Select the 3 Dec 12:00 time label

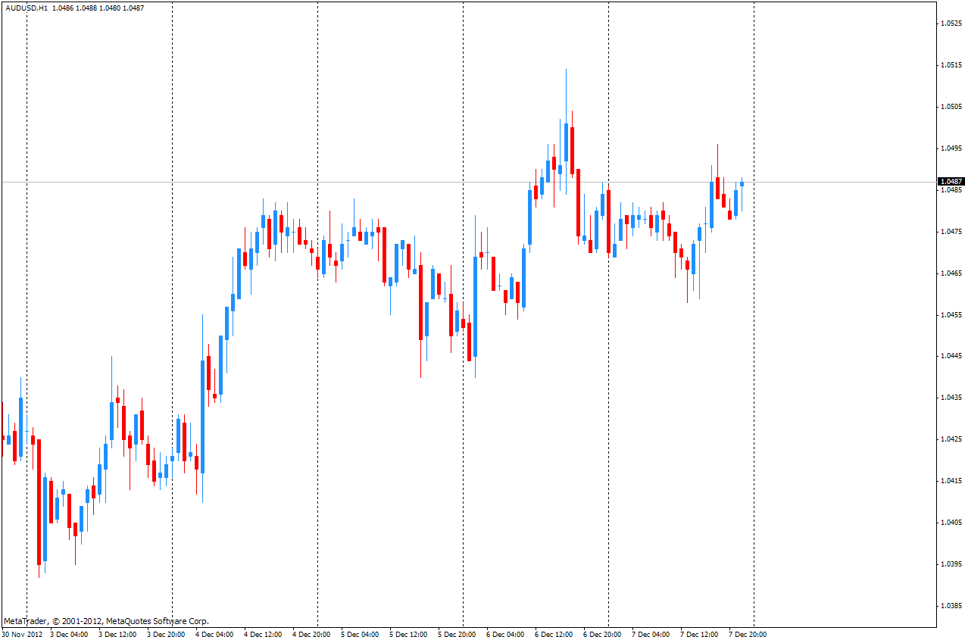[117, 634]
